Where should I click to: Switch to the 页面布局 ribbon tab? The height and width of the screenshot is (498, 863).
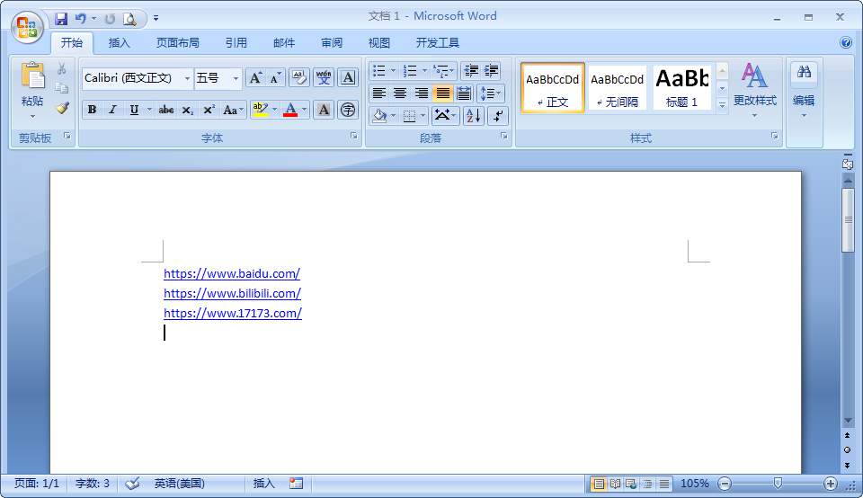click(177, 43)
